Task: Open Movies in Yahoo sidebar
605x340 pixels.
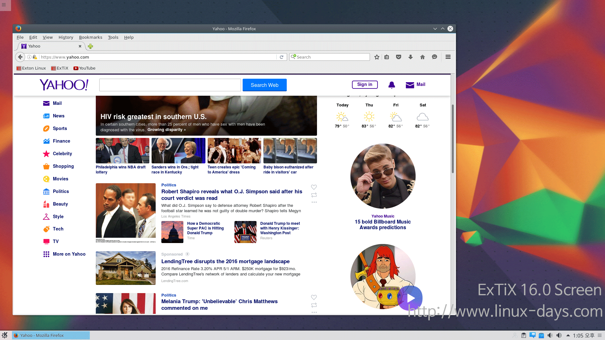Action: tap(56, 179)
